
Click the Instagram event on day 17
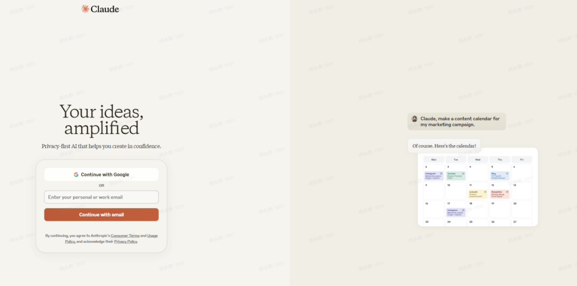pyautogui.click(x=456, y=212)
